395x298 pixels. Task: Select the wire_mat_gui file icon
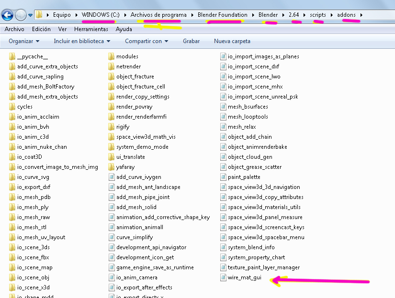(x=223, y=277)
